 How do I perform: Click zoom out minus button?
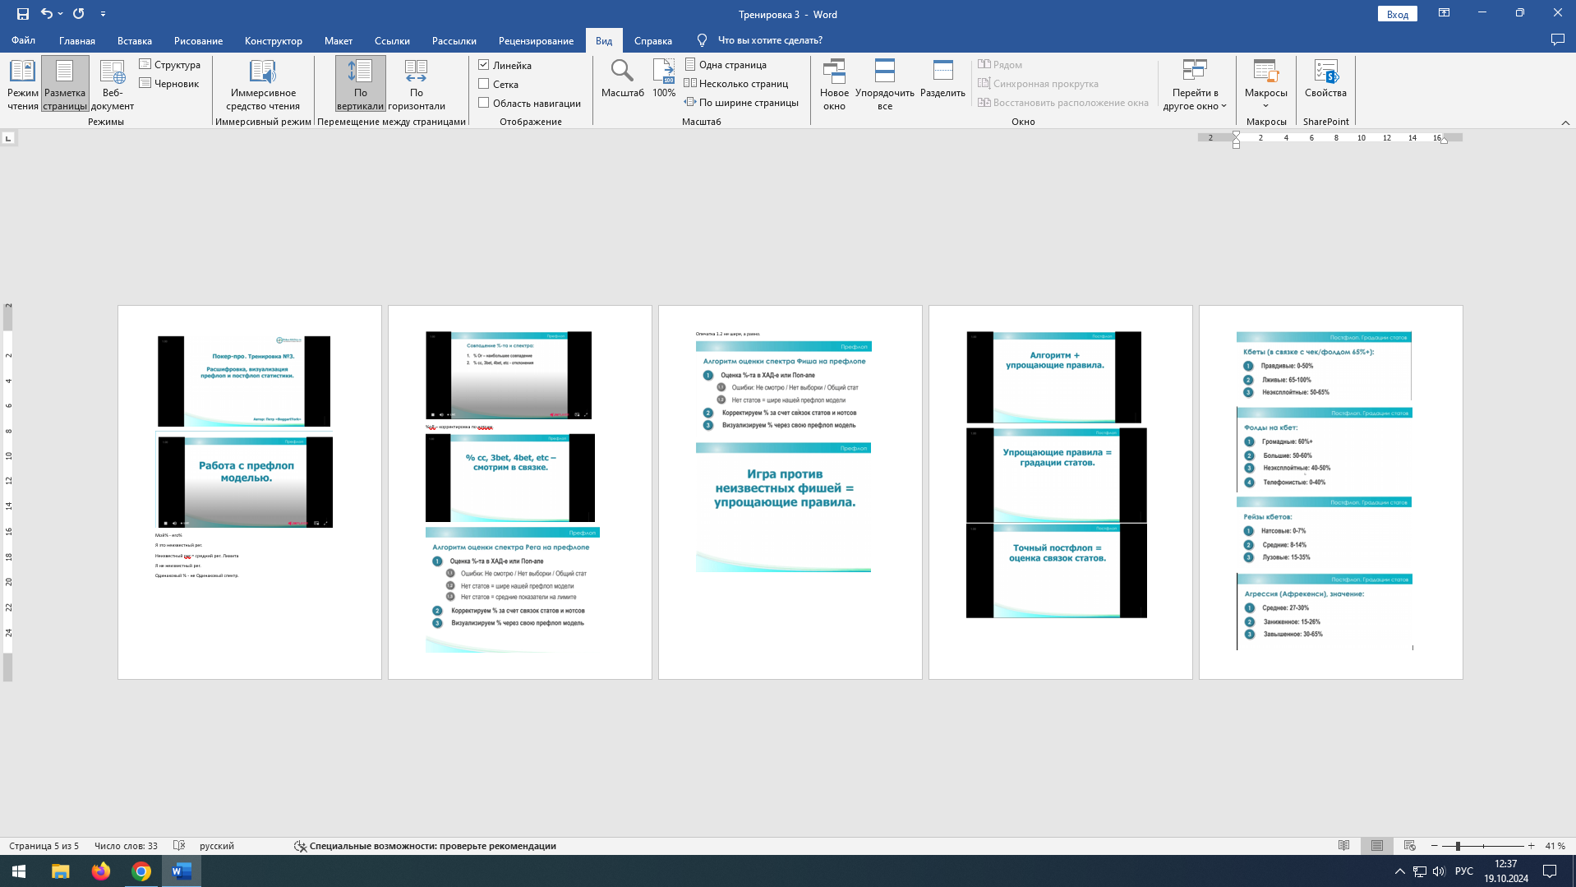(x=1435, y=846)
